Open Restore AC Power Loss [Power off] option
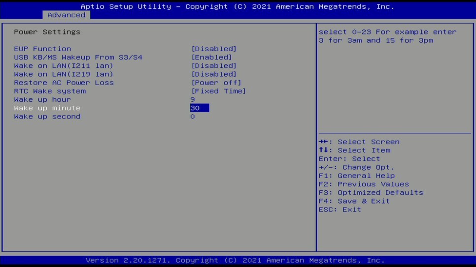The width and height of the screenshot is (476, 267). click(x=216, y=83)
